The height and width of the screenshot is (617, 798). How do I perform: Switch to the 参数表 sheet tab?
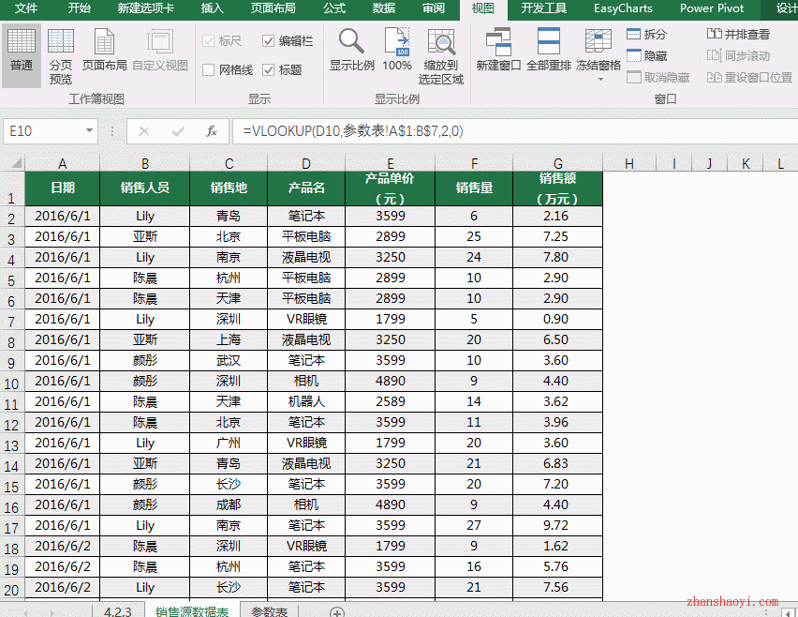[x=270, y=611]
